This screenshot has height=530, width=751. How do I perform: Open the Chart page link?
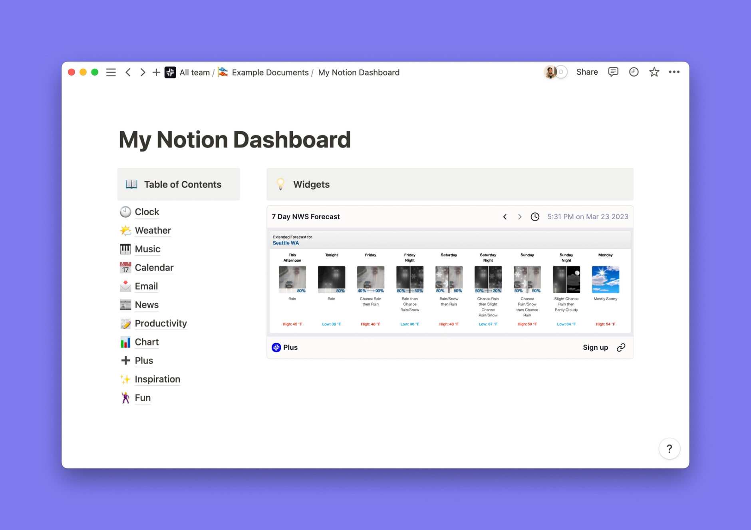(147, 342)
